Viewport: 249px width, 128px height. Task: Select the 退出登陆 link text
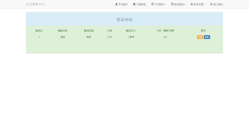[x=218, y=4]
